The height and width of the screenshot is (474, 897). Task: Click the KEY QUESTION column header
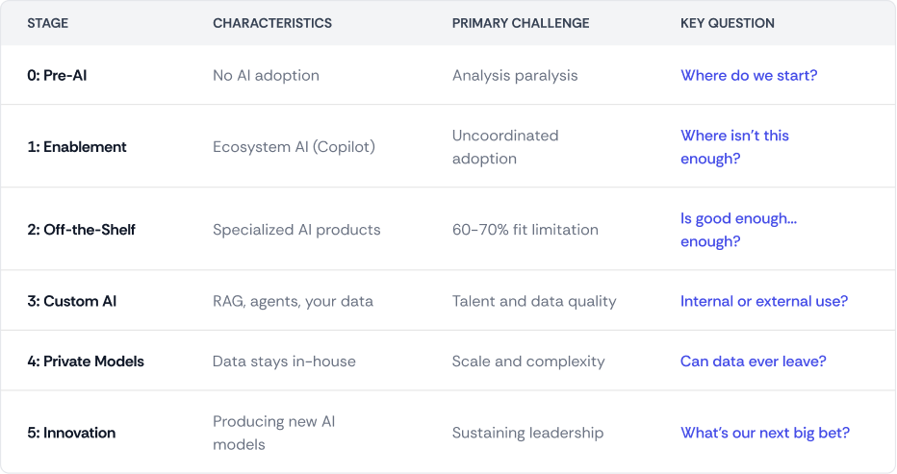point(727,23)
